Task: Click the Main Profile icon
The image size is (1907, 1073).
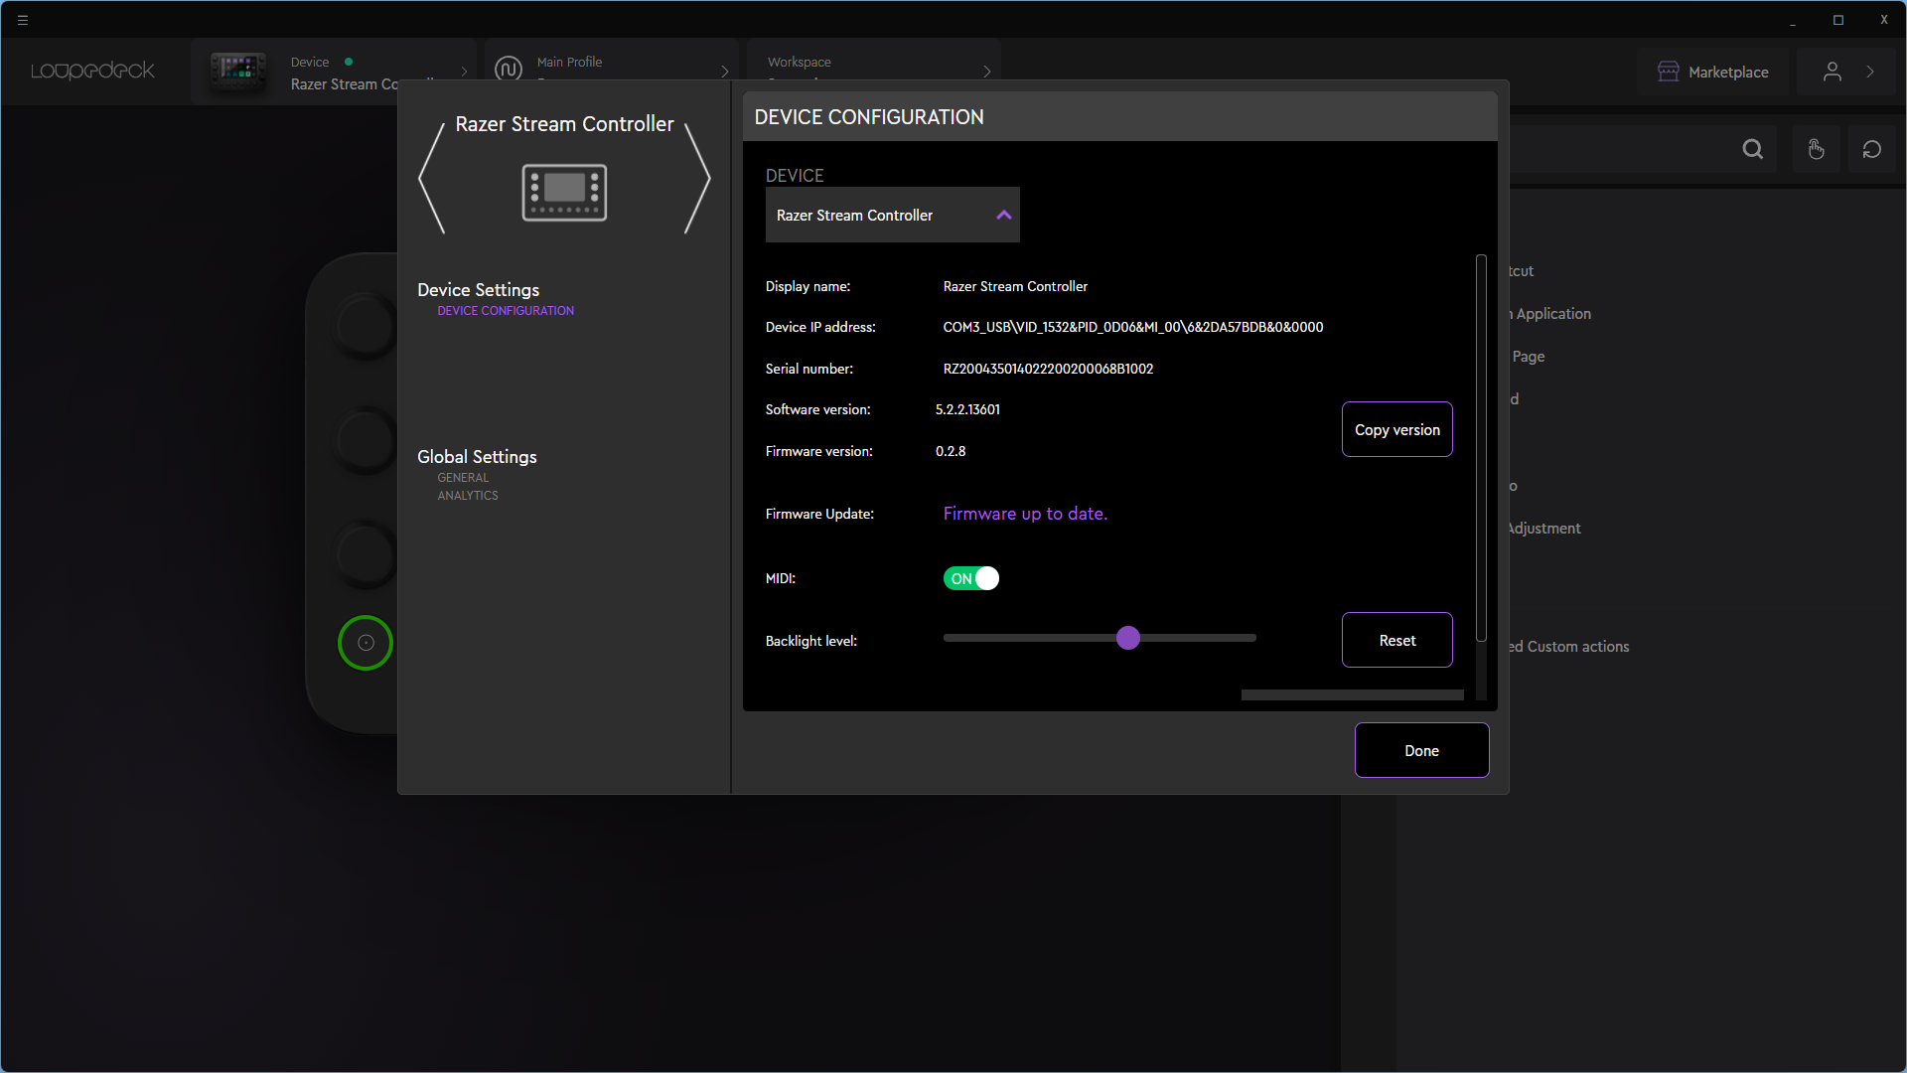Action: point(509,70)
